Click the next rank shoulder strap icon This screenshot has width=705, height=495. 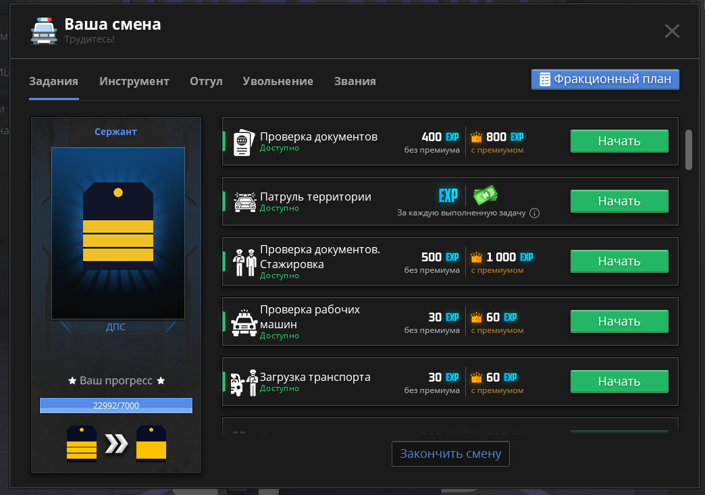coord(151,444)
